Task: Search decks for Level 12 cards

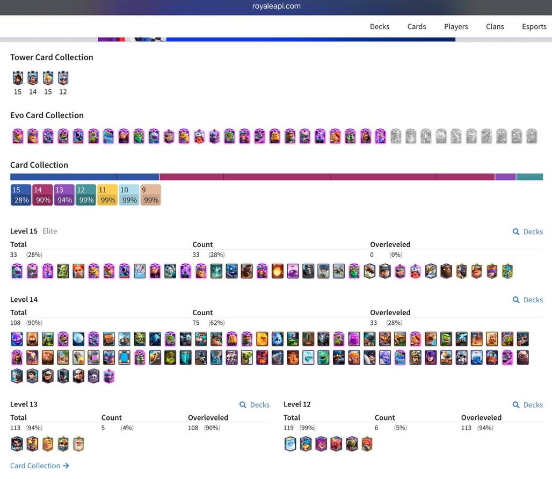Action: tap(528, 405)
